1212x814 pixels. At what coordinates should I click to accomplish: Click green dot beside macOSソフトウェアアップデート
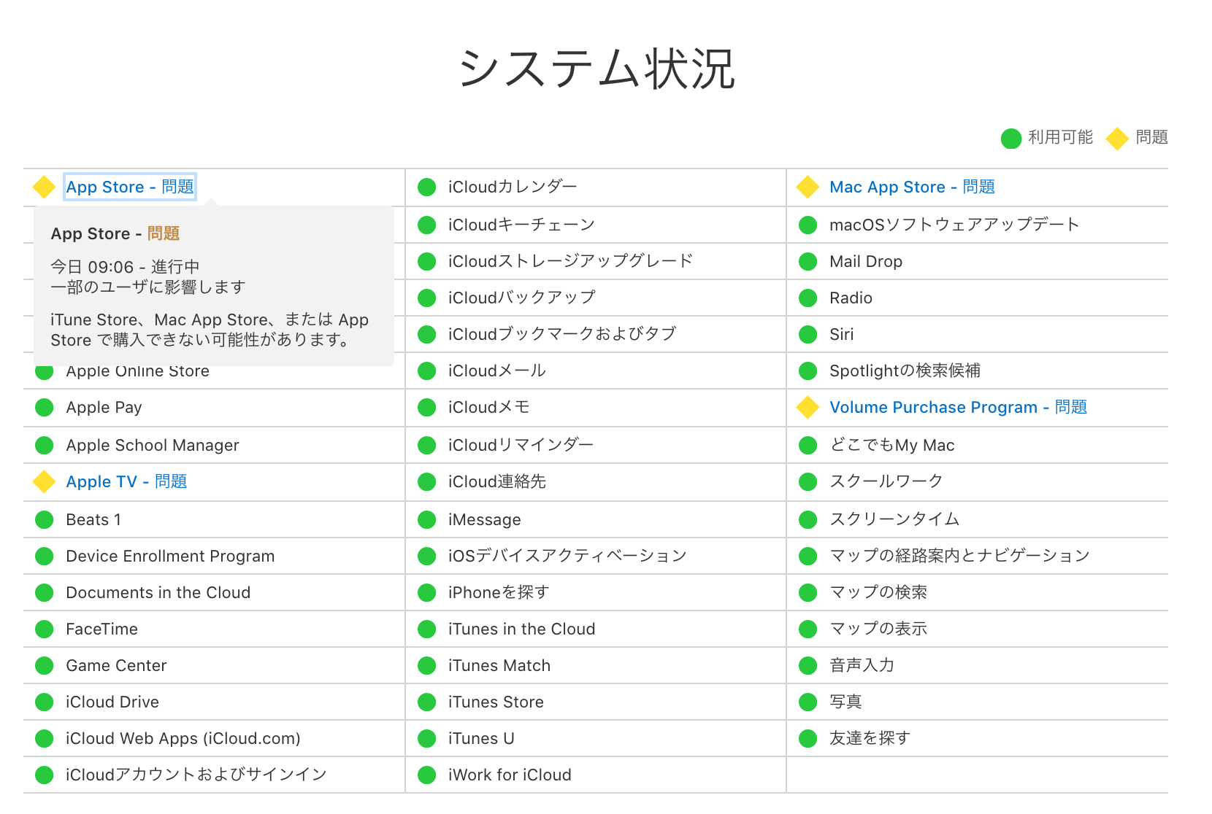coord(808,225)
